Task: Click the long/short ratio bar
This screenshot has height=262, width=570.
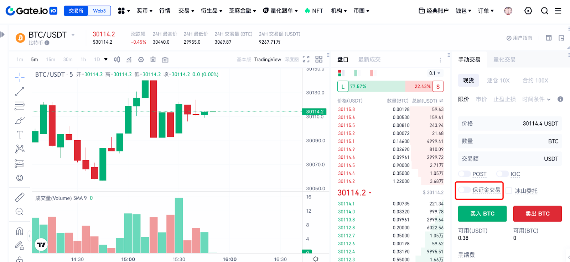Action: 390,86
